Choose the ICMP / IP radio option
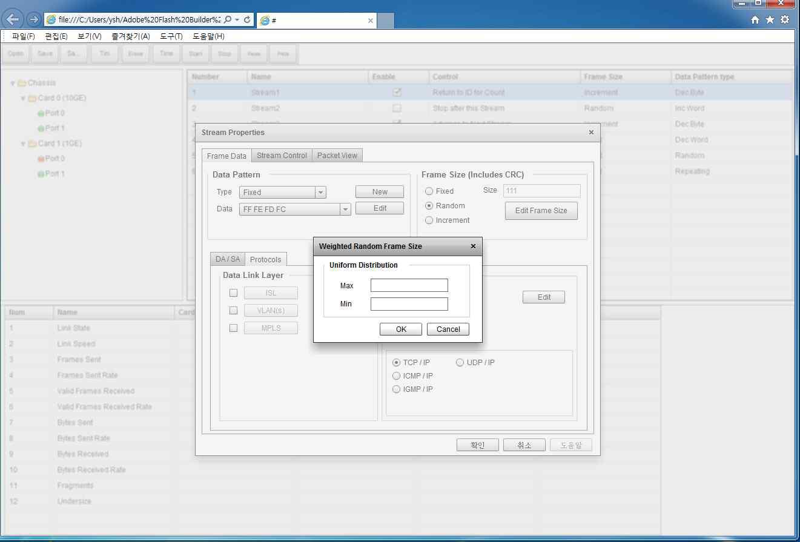Viewport: 800px width, 542px height. coord(397,376)
